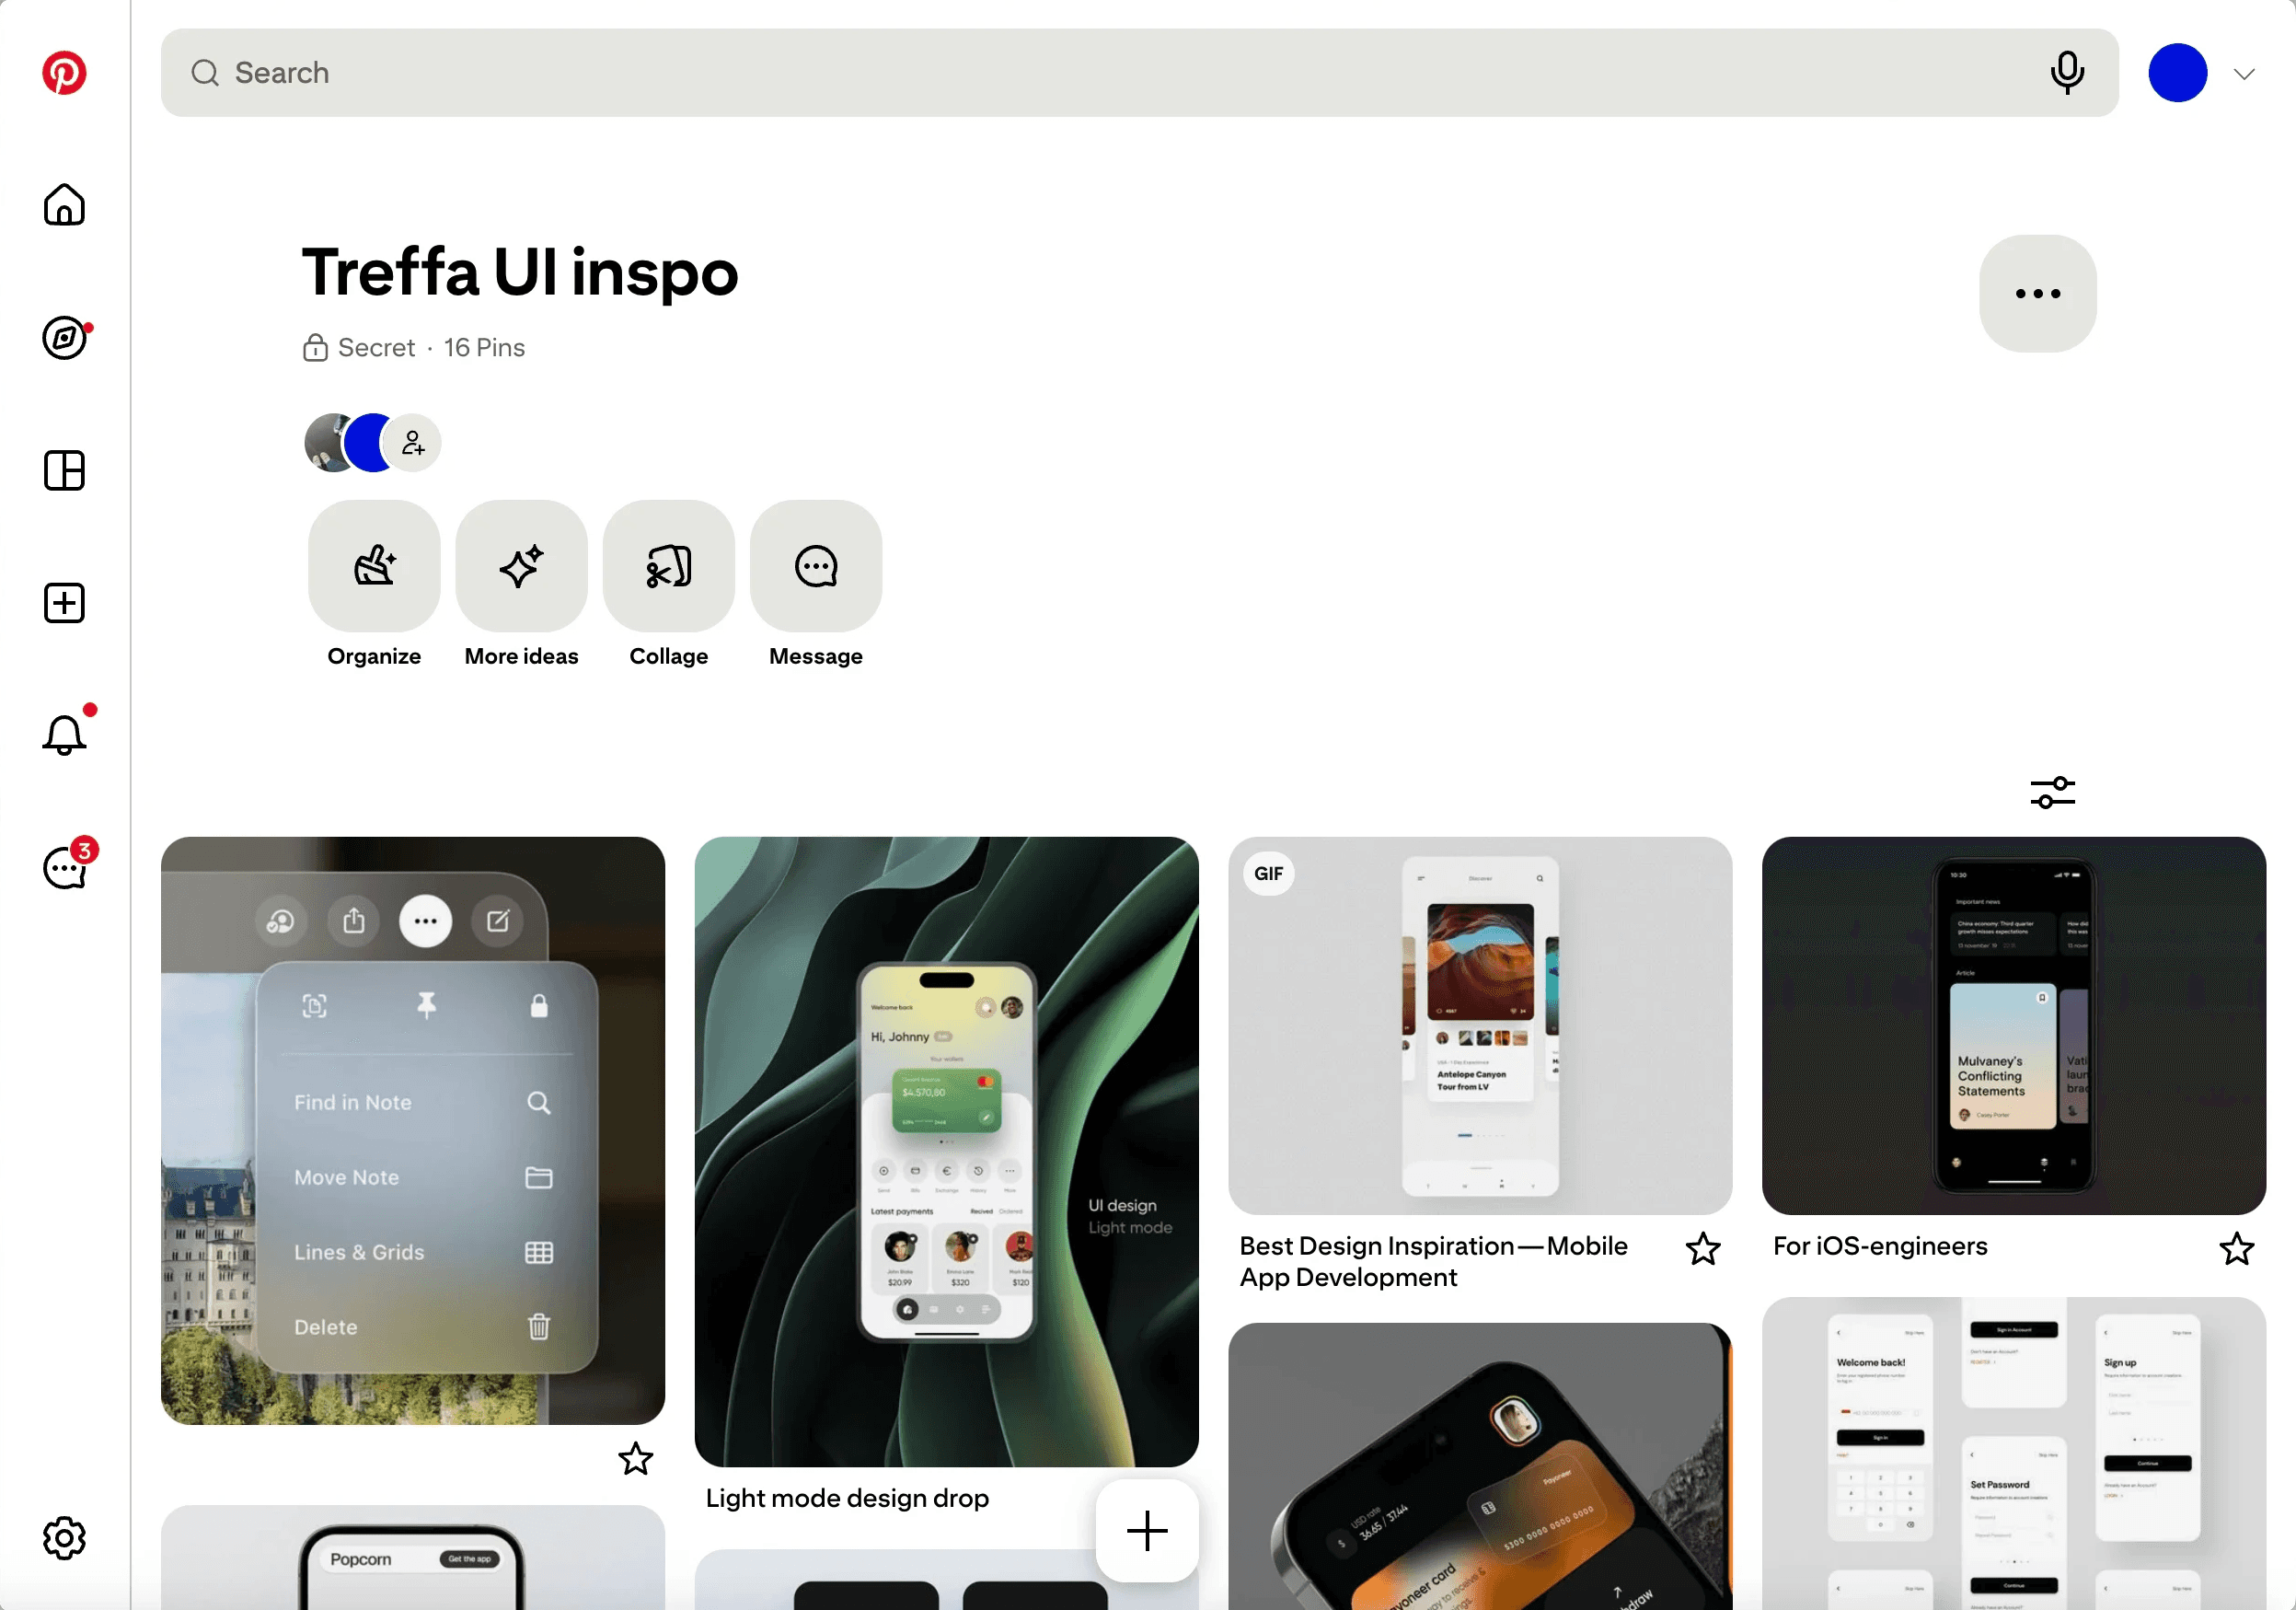Toggle the star on Best Design Inspiration pin
The image size is (2296, 1610).
tap(1703, 1248)
